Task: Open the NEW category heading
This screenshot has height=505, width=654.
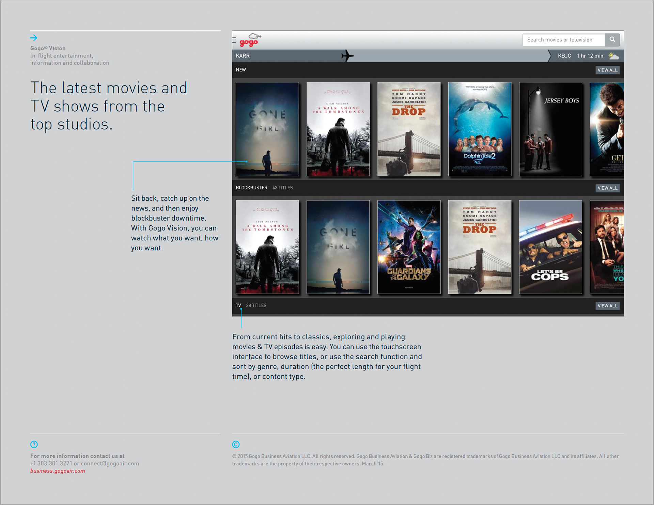Action: point(241,70)
